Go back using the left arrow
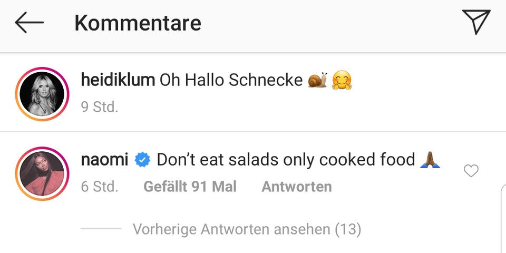The width and height of the screenshot is (506, 253). point(29,23)
